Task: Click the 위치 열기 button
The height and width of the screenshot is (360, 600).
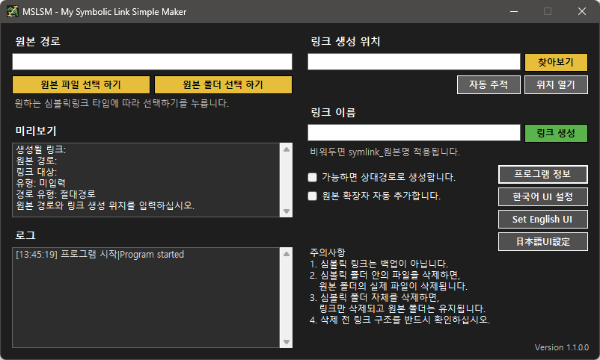Action: pyautogui.click(x=556, y=84)
